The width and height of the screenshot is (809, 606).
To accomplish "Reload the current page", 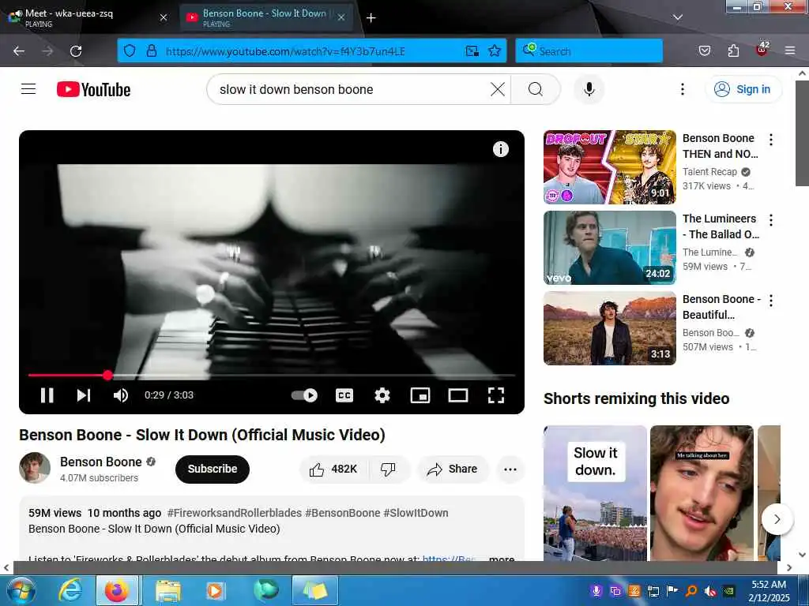I will 76,51.
